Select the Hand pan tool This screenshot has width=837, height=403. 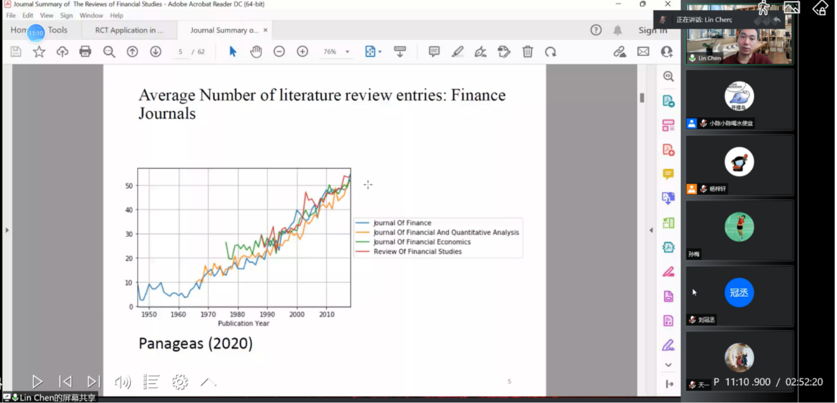tap(255, 51)
